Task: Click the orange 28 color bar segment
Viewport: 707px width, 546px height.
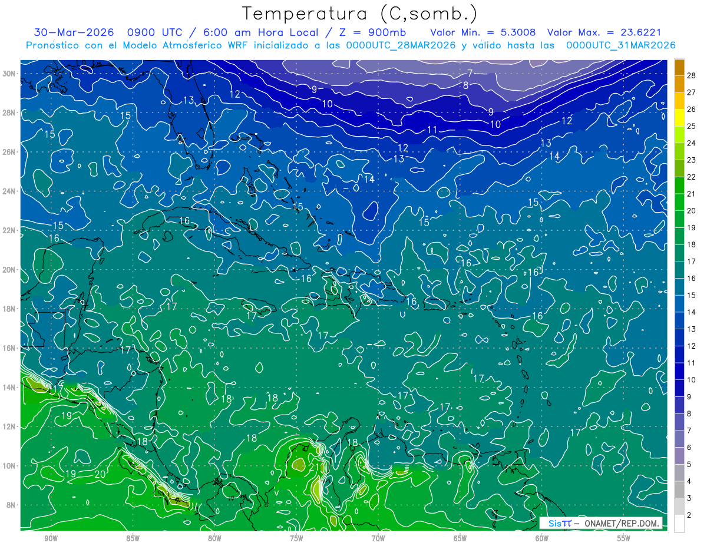Action: [x=679, y=67]
